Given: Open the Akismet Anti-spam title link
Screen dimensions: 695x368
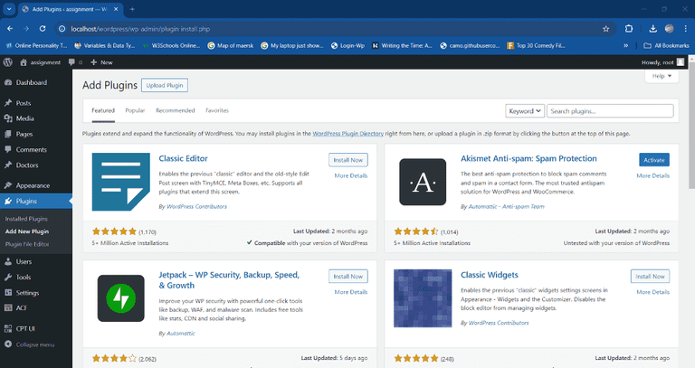Looking at the screenshot, I should 528,158.
